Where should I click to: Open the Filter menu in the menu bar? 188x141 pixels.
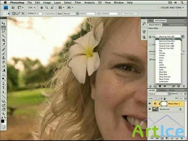pos(78,2)
